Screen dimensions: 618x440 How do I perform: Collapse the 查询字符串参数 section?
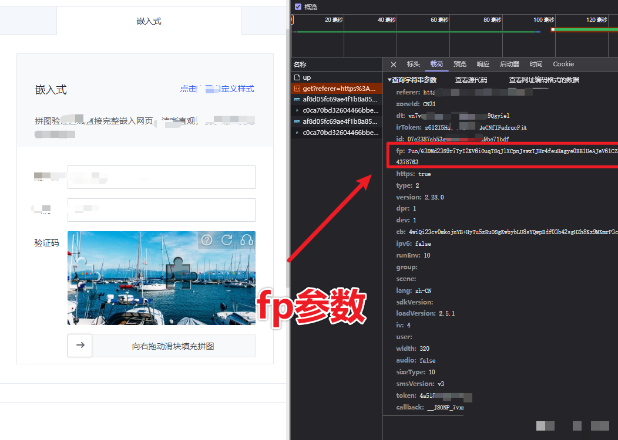point(389,80)
